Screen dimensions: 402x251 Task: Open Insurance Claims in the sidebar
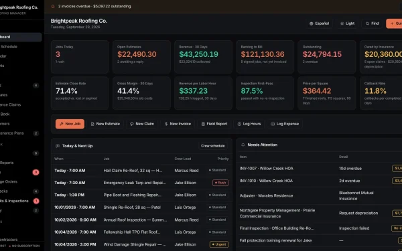point(21,104)
